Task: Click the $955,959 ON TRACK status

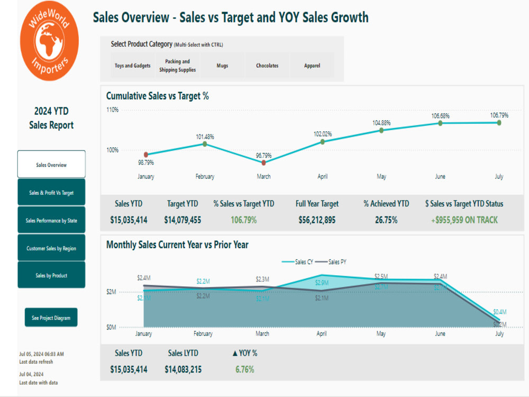Action: pos(464,220)
